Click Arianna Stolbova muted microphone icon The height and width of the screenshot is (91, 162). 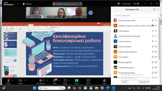pyautogui.click(x=153, y=47)
